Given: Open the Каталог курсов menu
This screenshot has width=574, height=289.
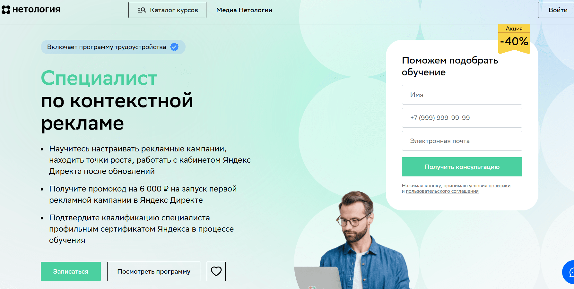Looking at the screenshot, I should click(x=167, y=10).
